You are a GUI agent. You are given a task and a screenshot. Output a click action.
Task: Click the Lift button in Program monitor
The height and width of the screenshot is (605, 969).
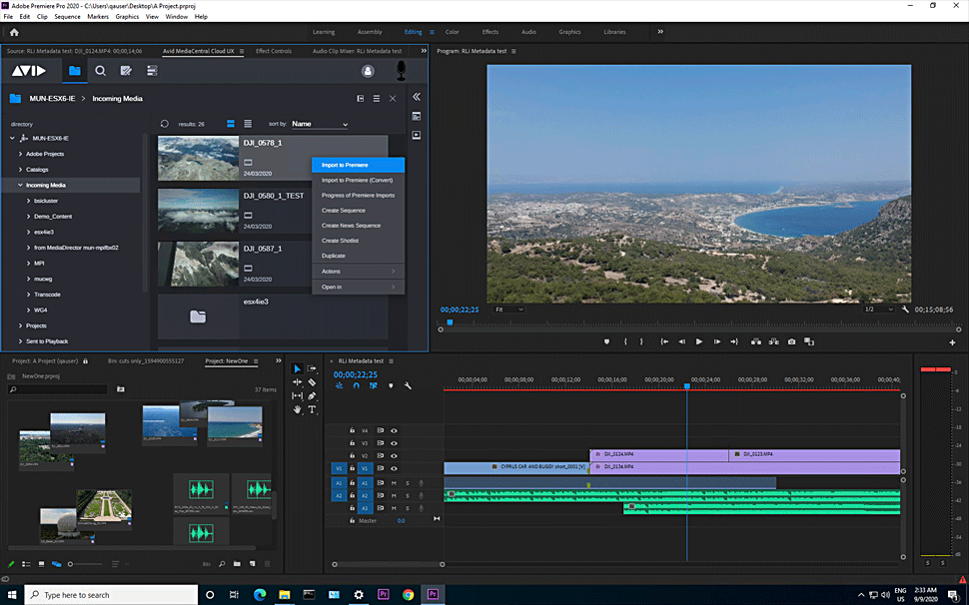(x=756, y=342)
